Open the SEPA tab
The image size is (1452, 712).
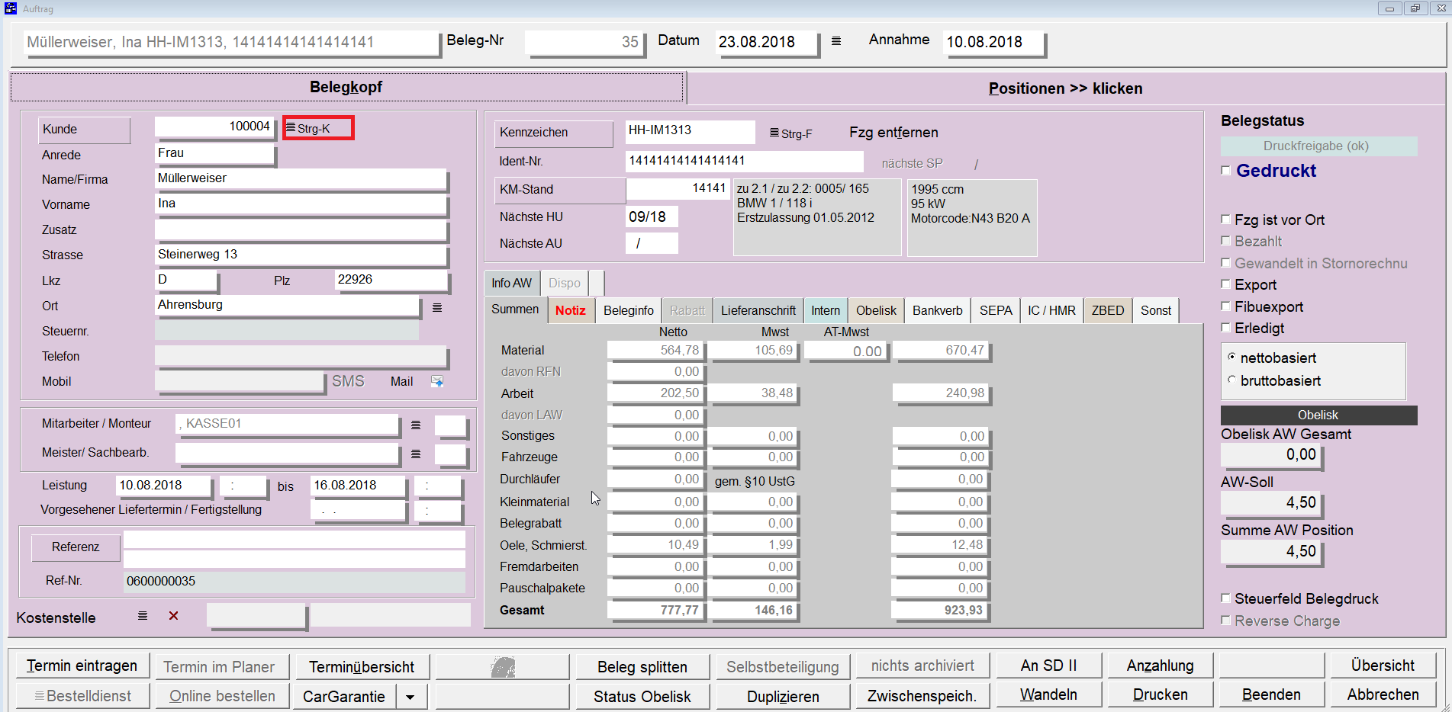pyautogui.click(x=996, y=310)
